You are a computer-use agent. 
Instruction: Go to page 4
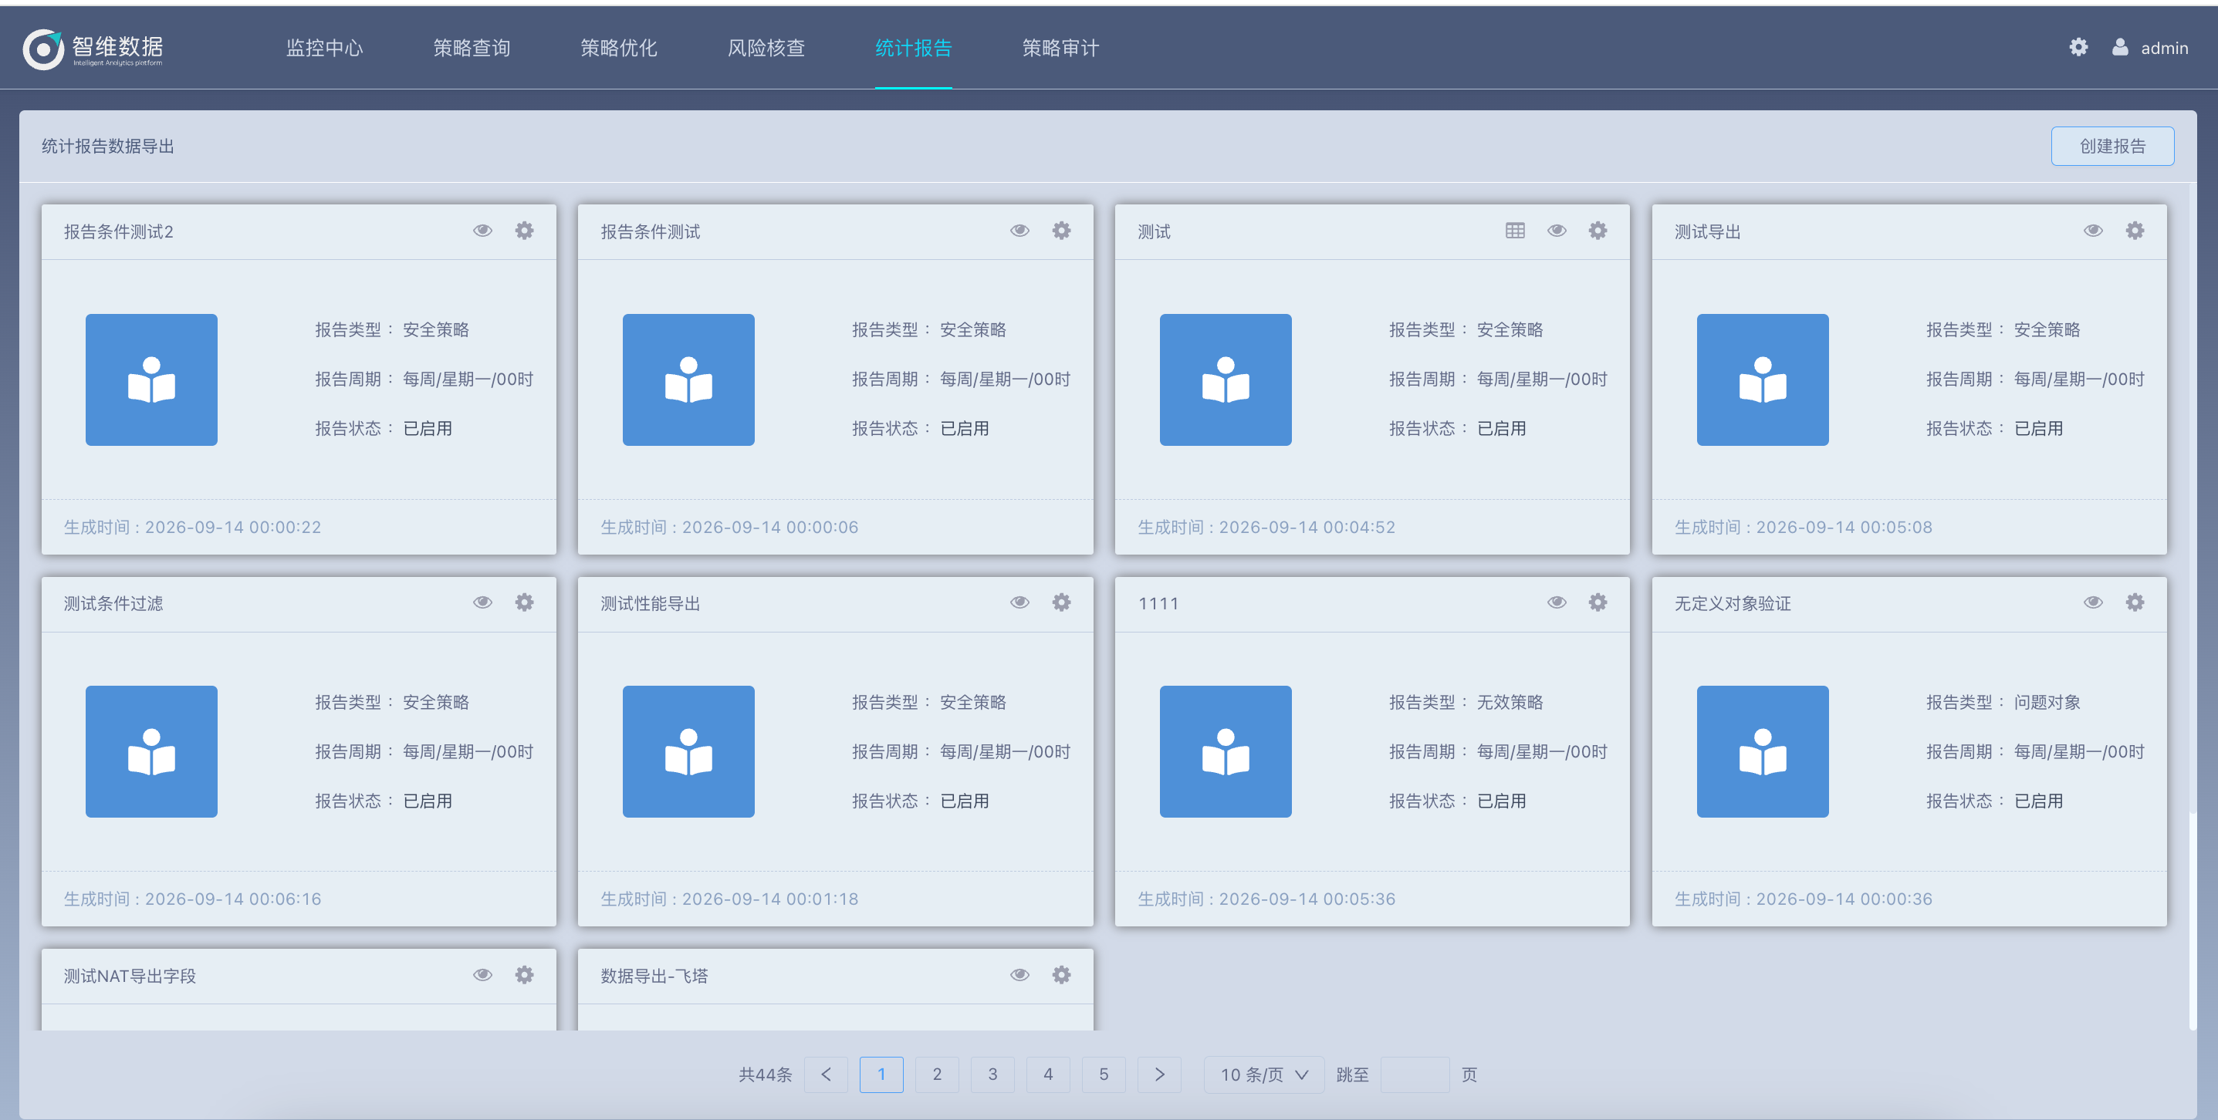pyautogui.click(x=1049, y=1074)
